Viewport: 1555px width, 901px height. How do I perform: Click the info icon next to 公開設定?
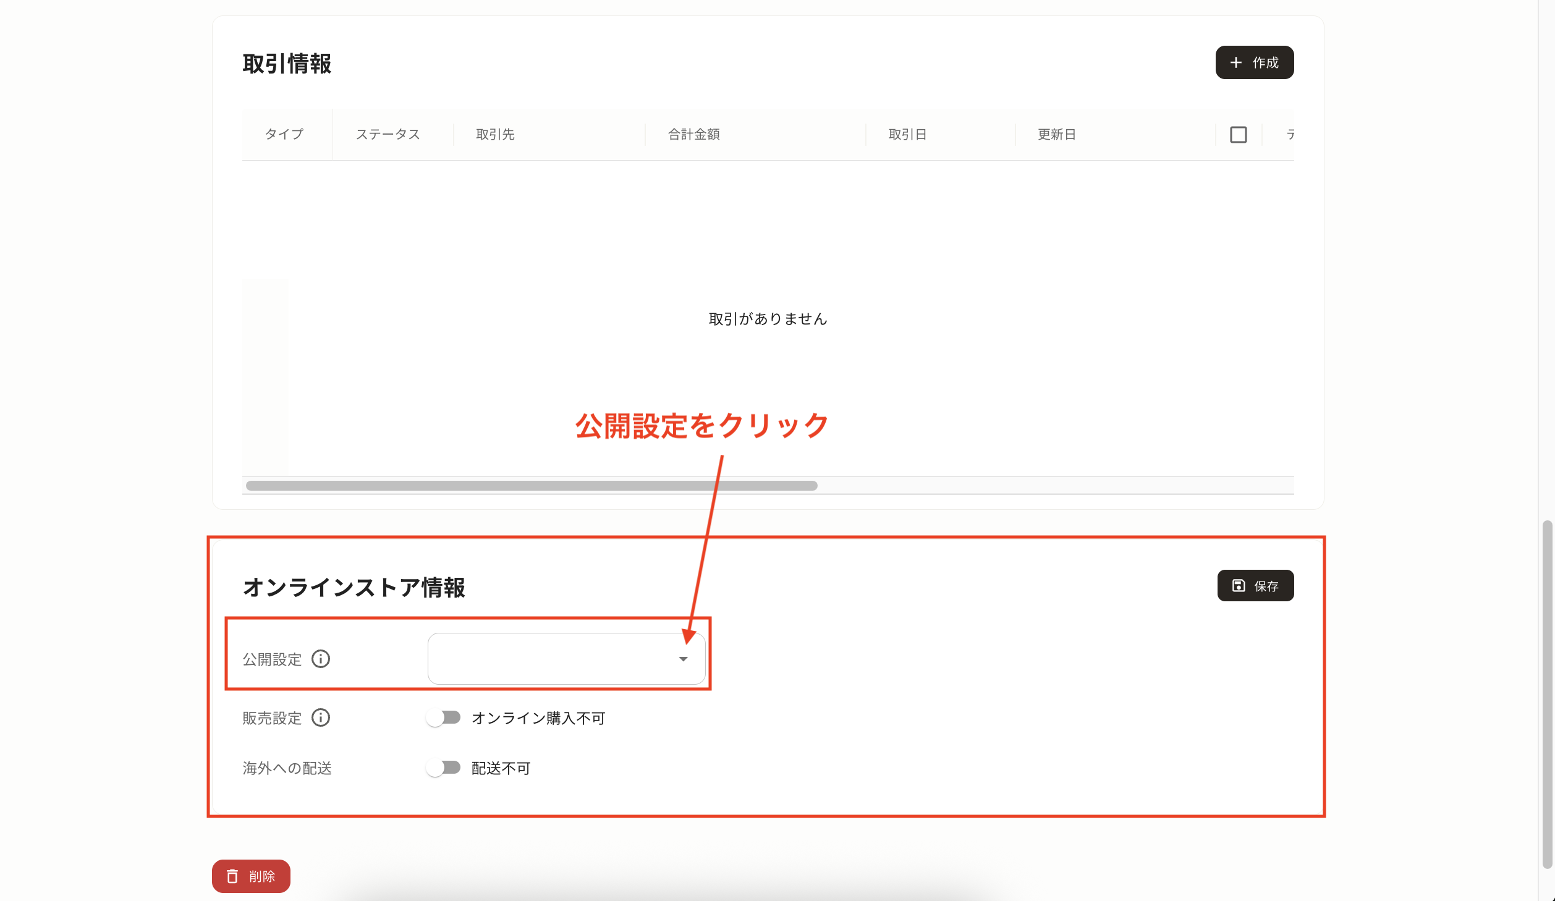[321, 659]
